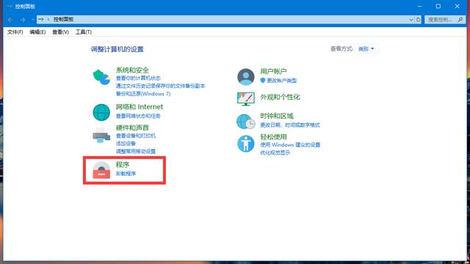This screenshot has width=470, height=264.
Task: Open the 轻松使用 accessibility icon
Action: click(x=246, y=144)
